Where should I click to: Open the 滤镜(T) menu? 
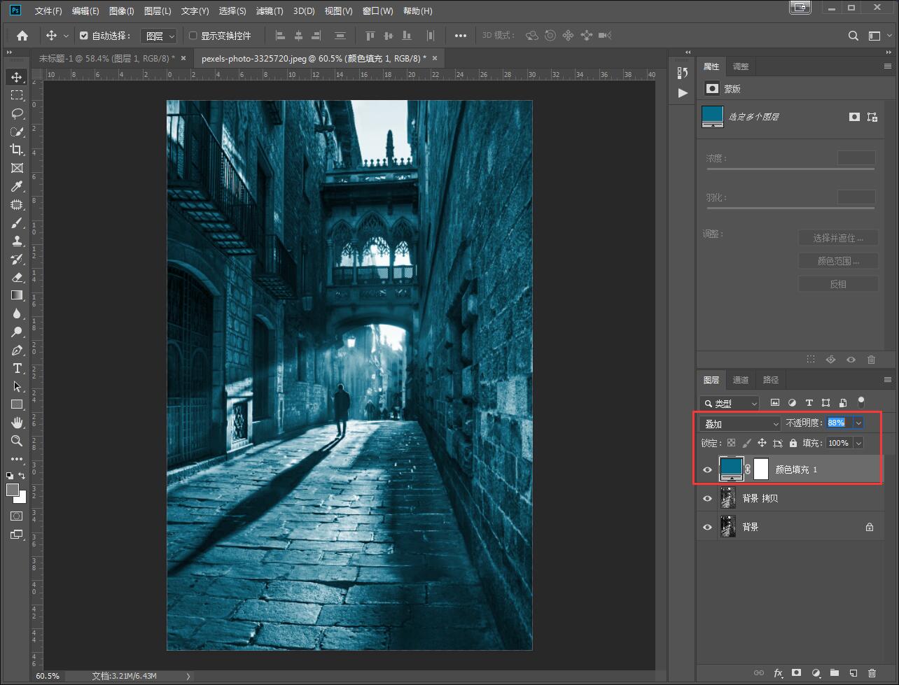tap(270, 11)
